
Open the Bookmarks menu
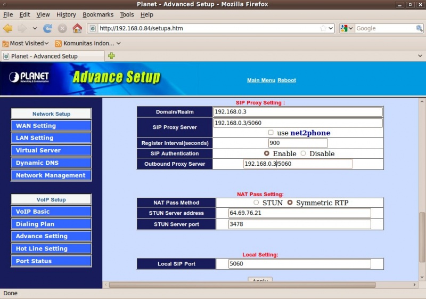click(98, 15)
